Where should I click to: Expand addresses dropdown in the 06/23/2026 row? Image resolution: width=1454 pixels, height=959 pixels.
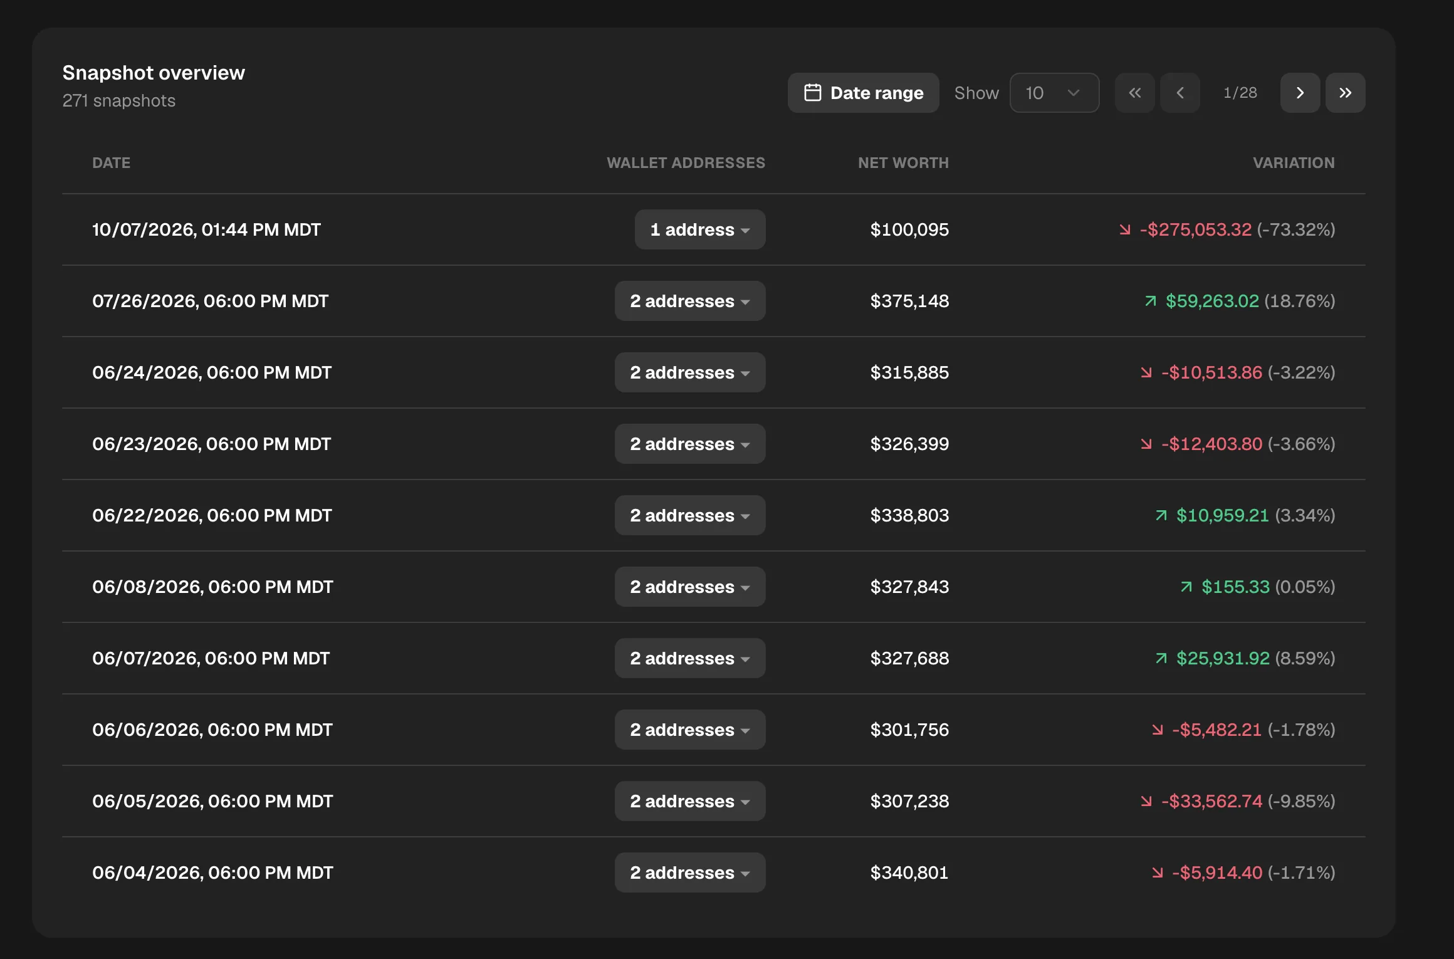(x=690, y=444)
